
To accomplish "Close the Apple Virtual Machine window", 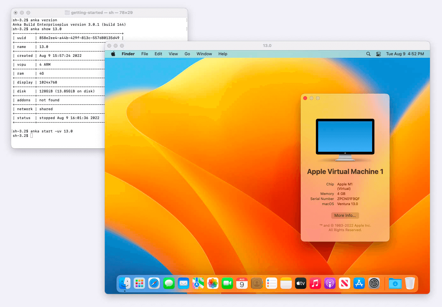I will point(305,98).
